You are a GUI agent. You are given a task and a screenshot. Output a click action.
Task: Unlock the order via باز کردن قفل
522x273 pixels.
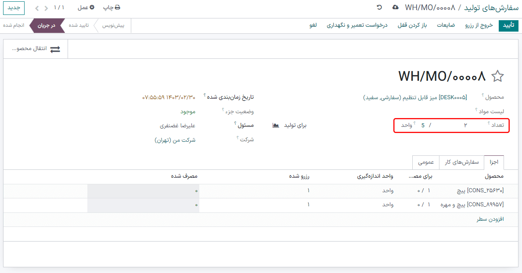pos(411,26)
